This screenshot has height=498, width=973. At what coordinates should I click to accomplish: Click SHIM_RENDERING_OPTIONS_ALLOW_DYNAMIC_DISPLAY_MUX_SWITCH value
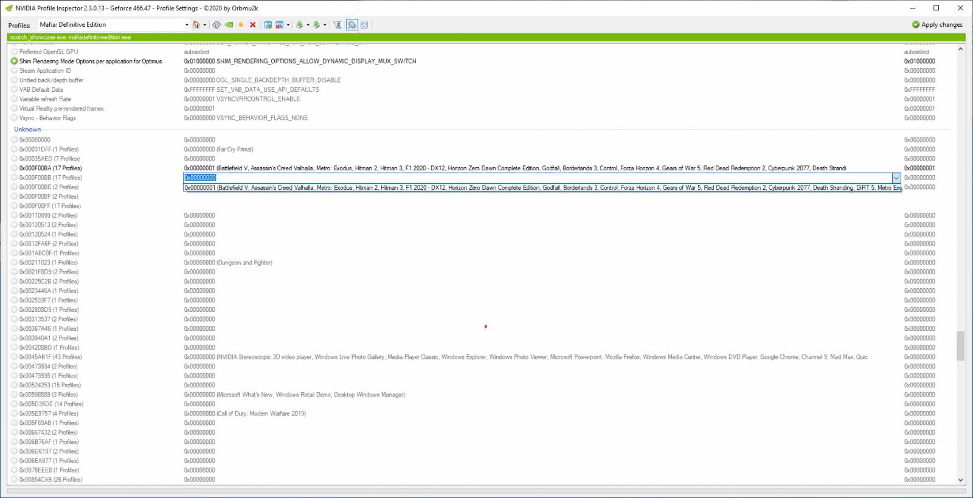[x=300, y=61]
